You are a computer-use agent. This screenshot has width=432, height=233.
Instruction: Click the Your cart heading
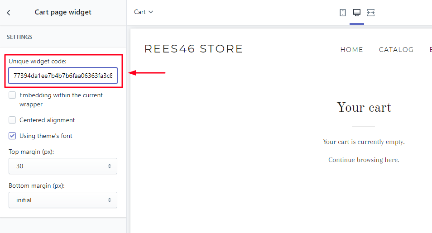point(364,108)
